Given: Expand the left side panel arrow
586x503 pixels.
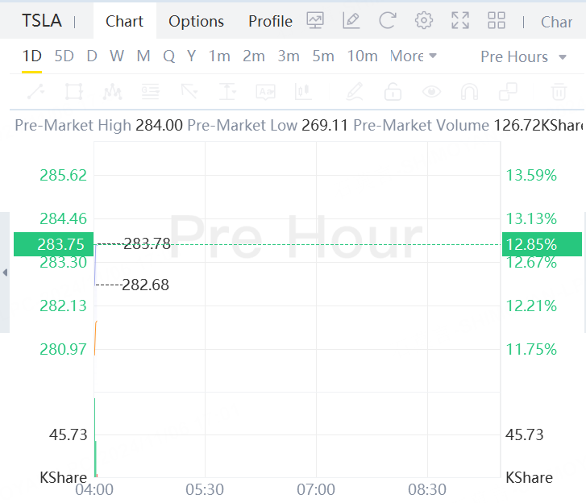Looking at the screenshot, I should coord(5,272).
